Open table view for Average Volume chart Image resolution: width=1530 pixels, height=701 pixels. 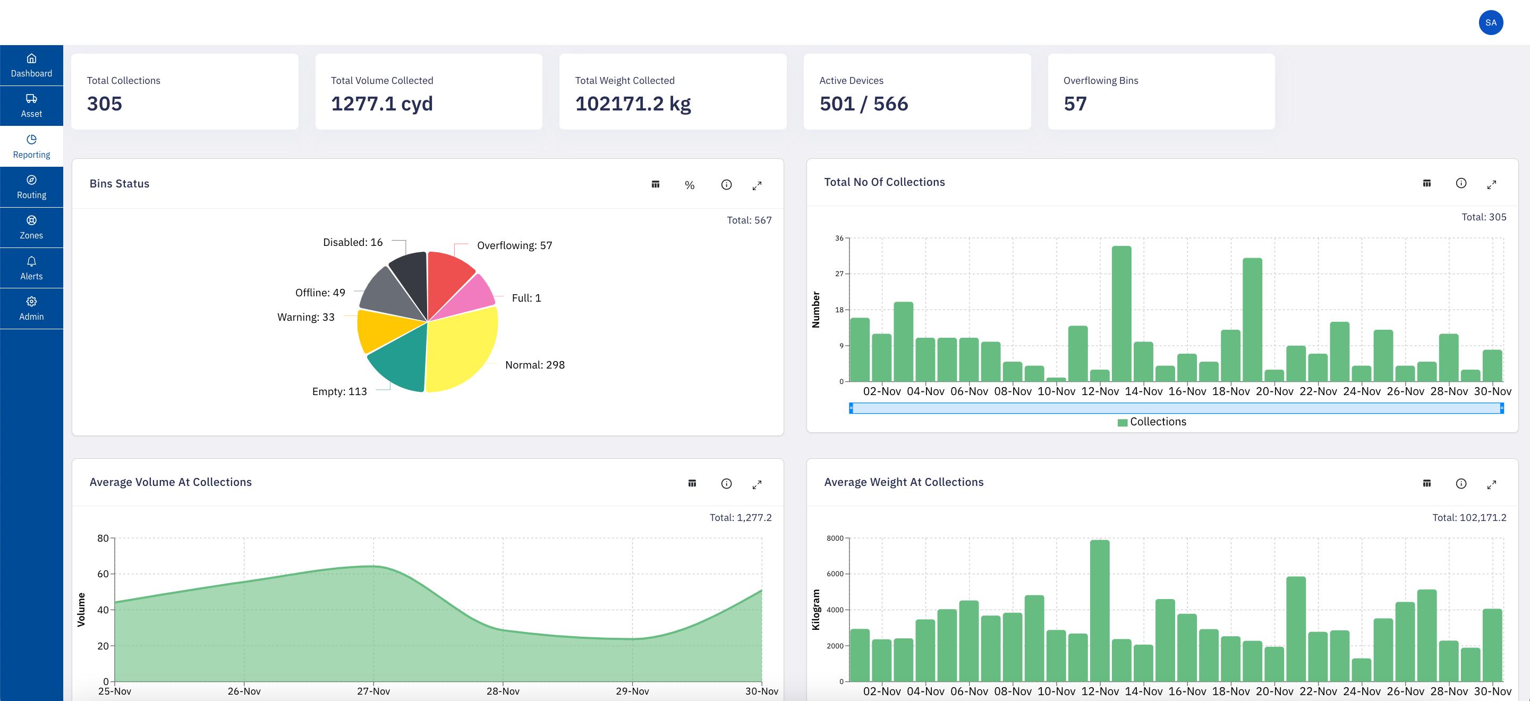(x=692, y=483)
